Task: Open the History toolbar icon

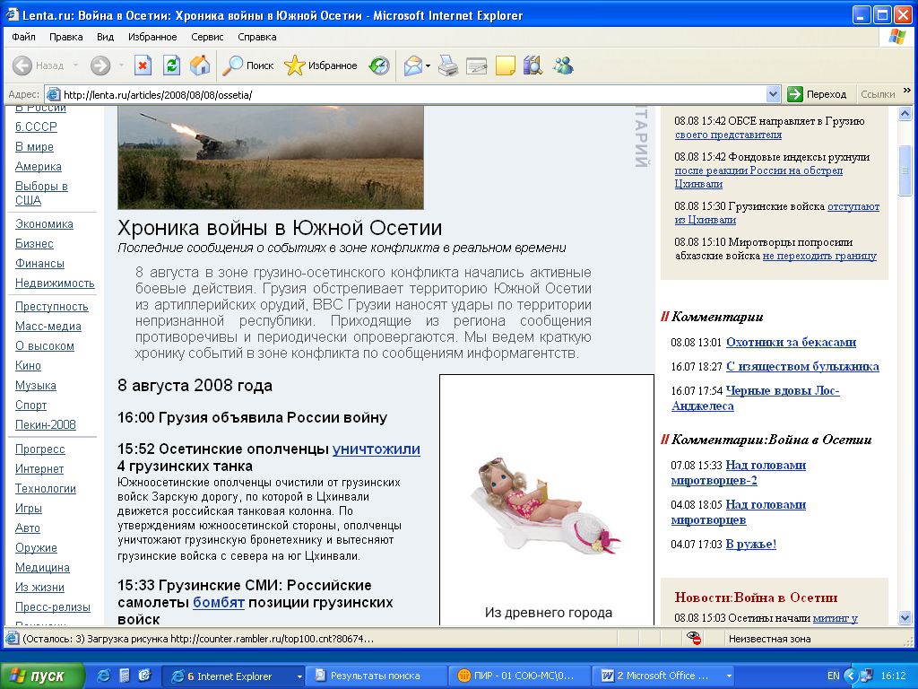Action: click(379, 65)
